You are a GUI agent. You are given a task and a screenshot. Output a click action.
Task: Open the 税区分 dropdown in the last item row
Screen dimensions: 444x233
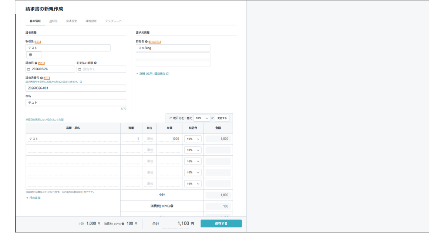point(193,184)
